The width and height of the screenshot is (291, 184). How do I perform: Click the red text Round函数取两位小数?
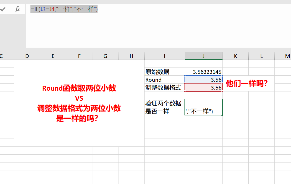79,88
